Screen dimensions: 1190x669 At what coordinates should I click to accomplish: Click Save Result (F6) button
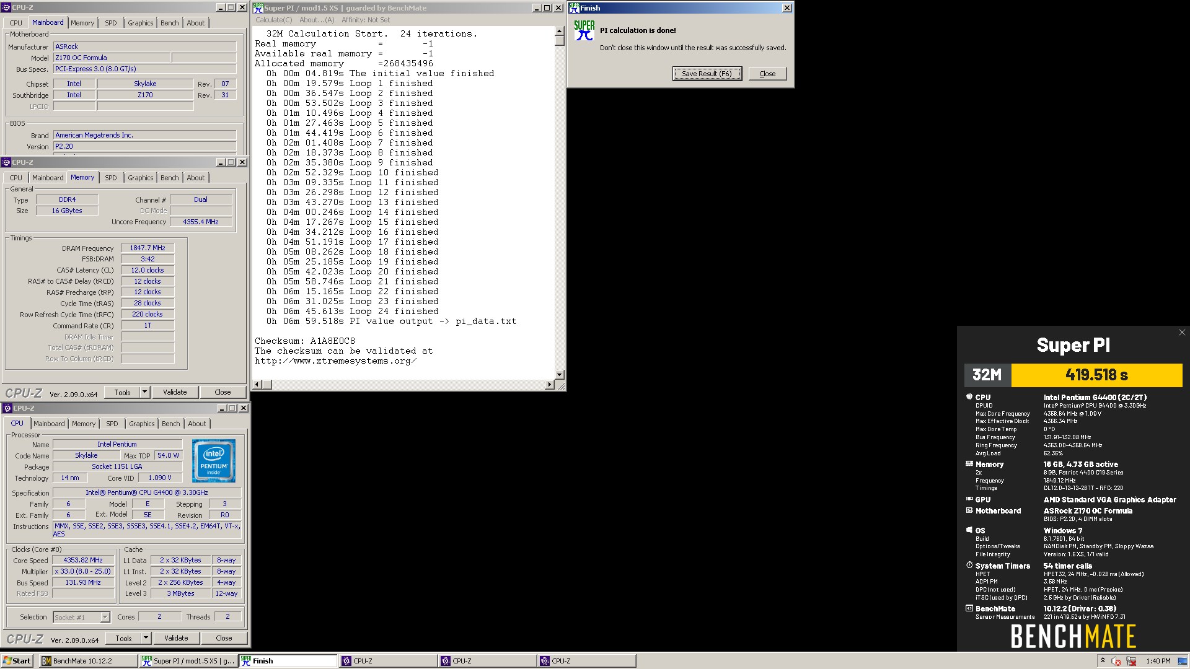(707, 74)
